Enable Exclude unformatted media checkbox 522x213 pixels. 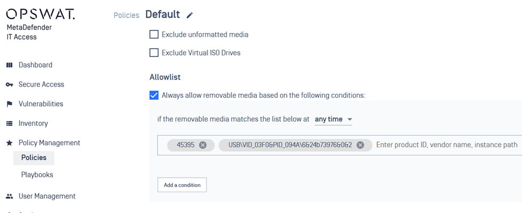click(x=154, y=35)
